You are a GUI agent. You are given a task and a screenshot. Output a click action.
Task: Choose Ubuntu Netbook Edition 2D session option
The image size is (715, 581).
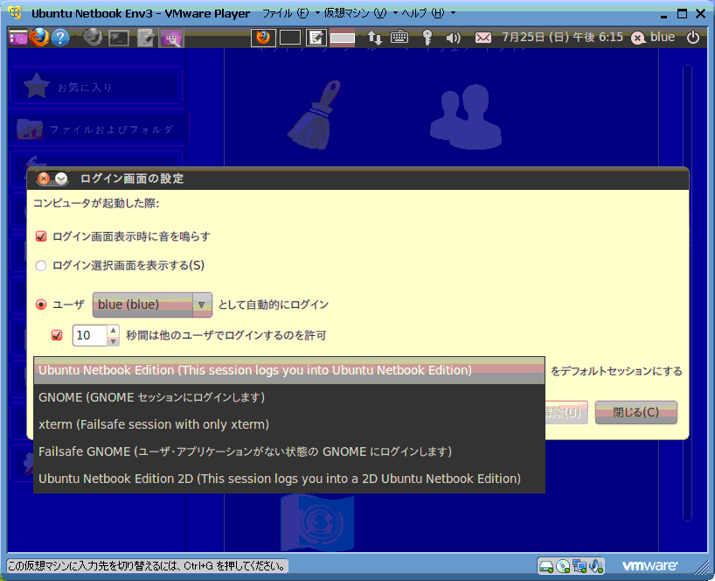coord(289,479)
